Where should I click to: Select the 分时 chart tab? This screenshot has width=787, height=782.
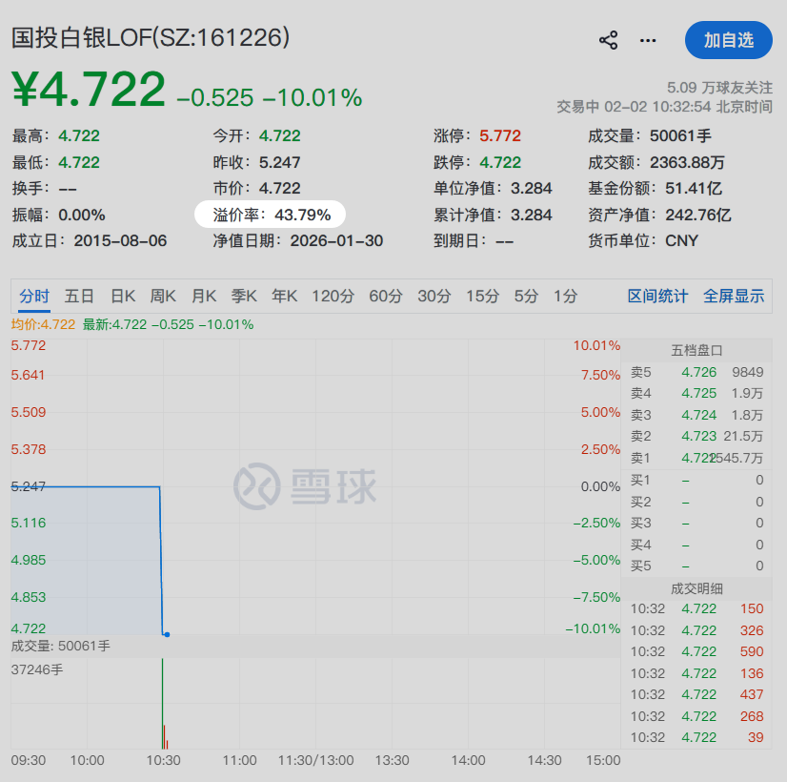click(x=34, y=296)
